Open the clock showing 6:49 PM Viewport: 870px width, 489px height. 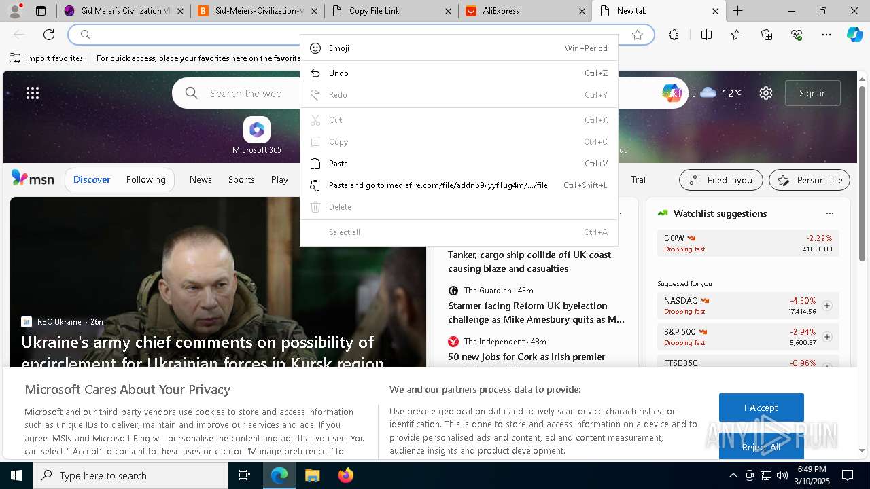pyautogui.click(x=812, y=475)
